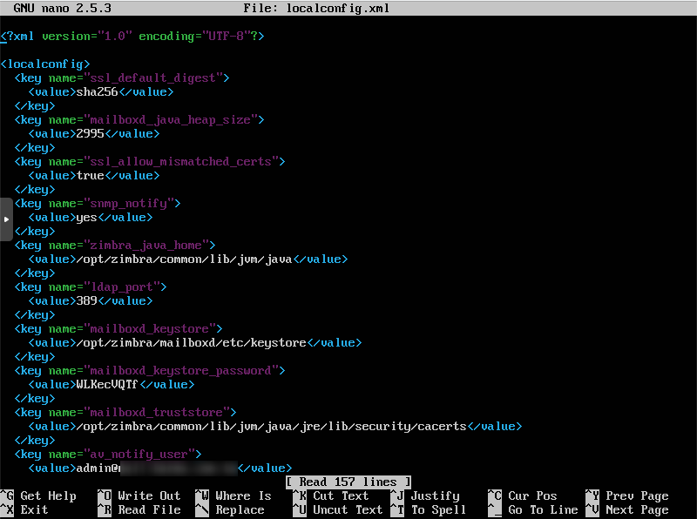Click the snmp_notify key name
697x519 pixels.
(x=128, y=204)
